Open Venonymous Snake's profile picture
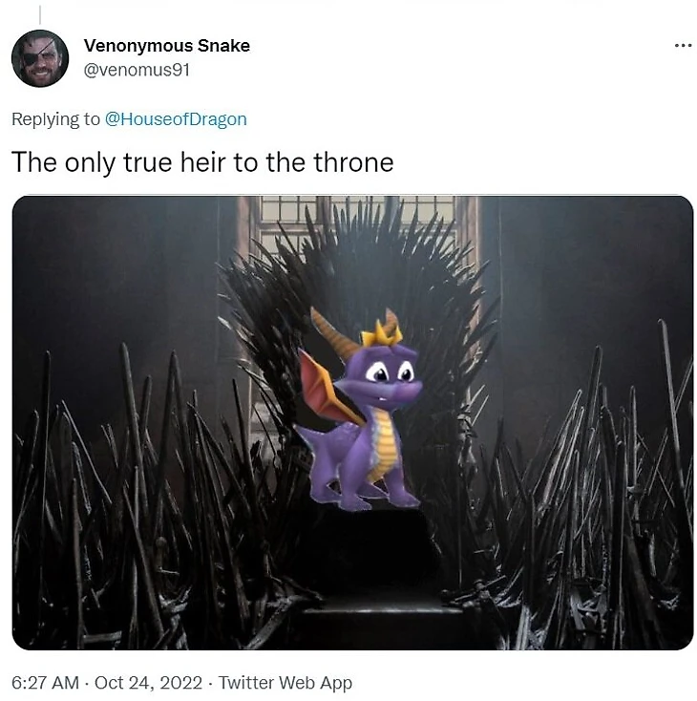Image resolution: width=697 pixels, height=701 pixels. 40,58
